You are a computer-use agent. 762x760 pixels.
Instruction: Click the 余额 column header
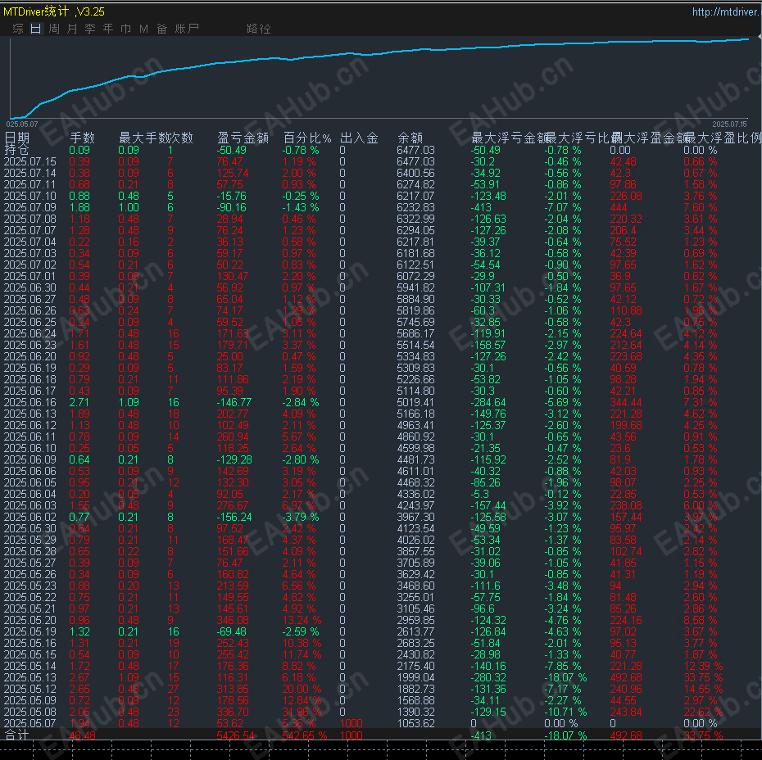coord(410,138)
